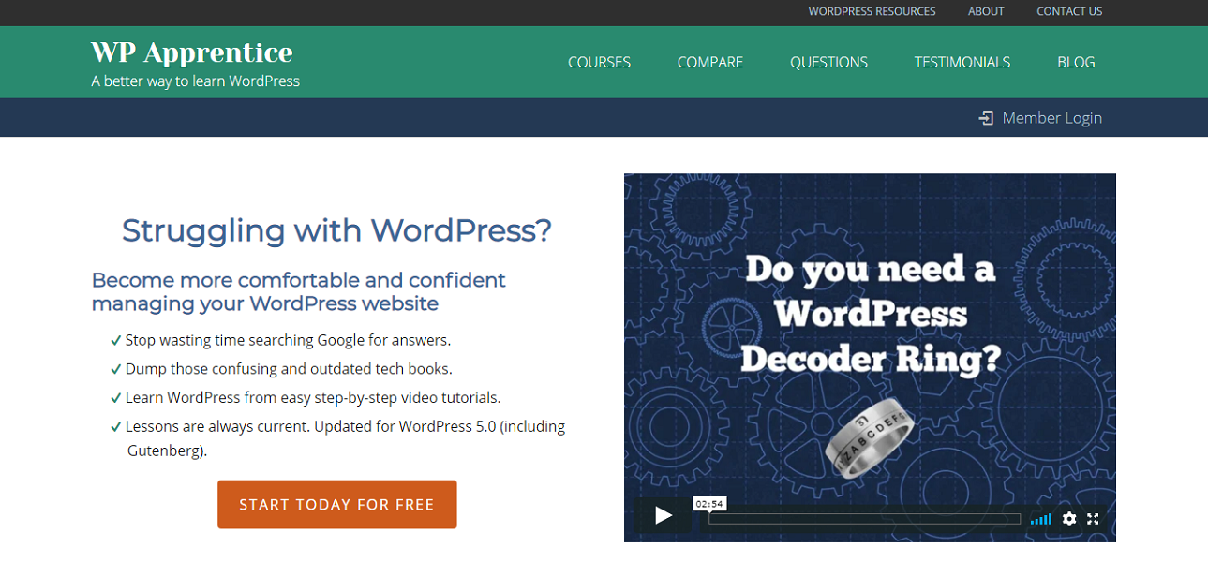The height and width of the screenshot is (562, 1208).
Task: Click the 02:54 video duration label
Action: coord(709,504)
